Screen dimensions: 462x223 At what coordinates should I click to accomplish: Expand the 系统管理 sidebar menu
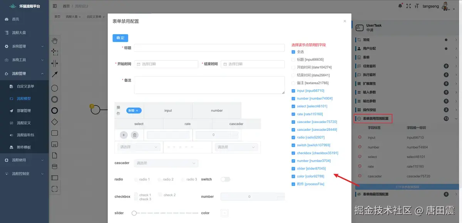[24, 46]
